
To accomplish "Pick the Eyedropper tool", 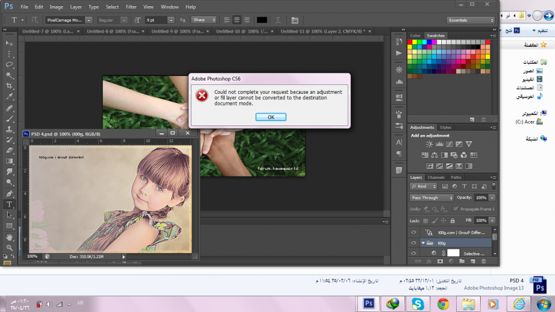I will click(9, 97).
